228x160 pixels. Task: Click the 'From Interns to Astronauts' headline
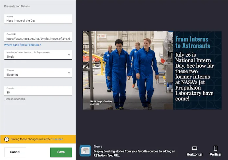pos(193,43)
